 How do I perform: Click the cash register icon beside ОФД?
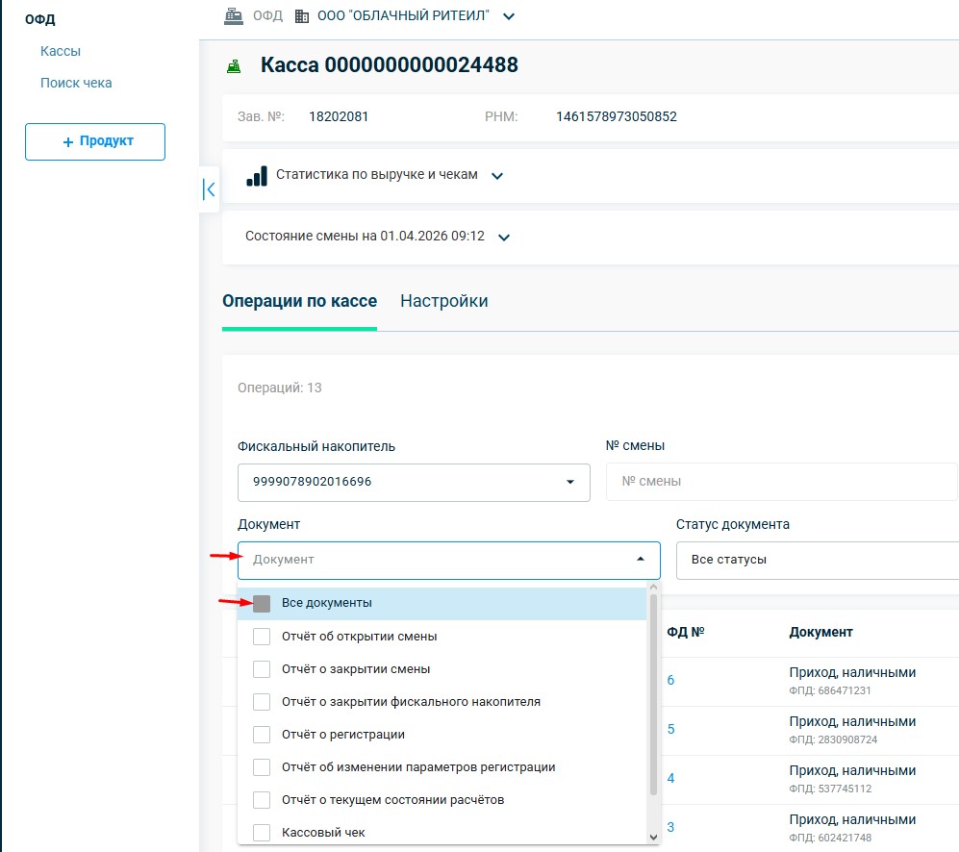pos(233,16)
